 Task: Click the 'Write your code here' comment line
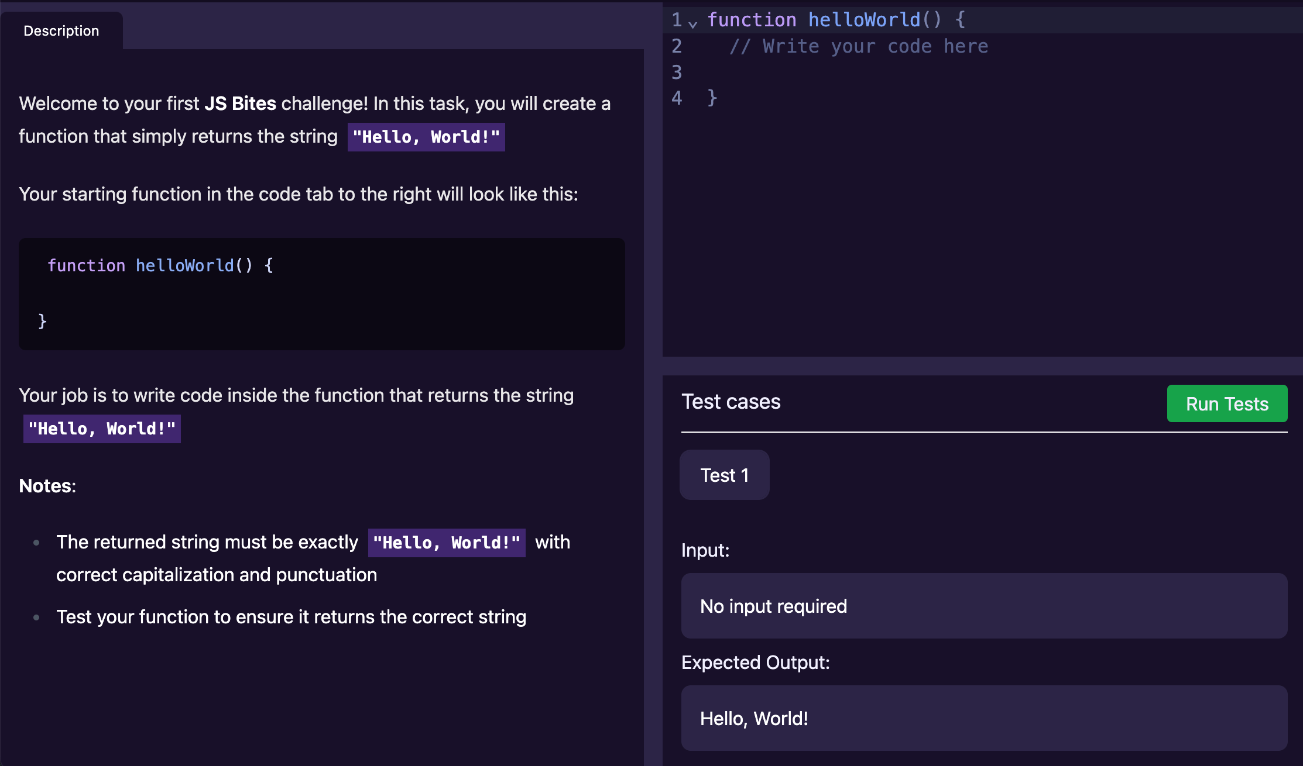[x=858, y=46]
